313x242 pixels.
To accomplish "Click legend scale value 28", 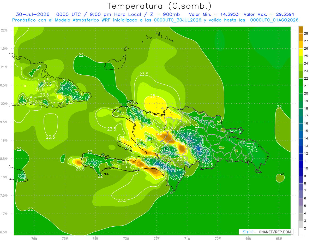I will (306, 33).
